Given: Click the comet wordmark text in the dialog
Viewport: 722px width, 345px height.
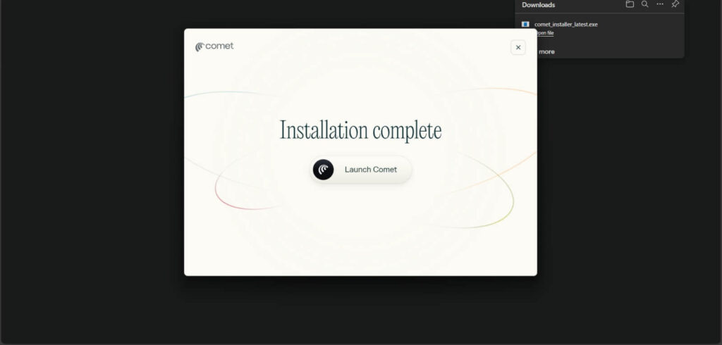Looking at the screenshot, I should point(219,46).
